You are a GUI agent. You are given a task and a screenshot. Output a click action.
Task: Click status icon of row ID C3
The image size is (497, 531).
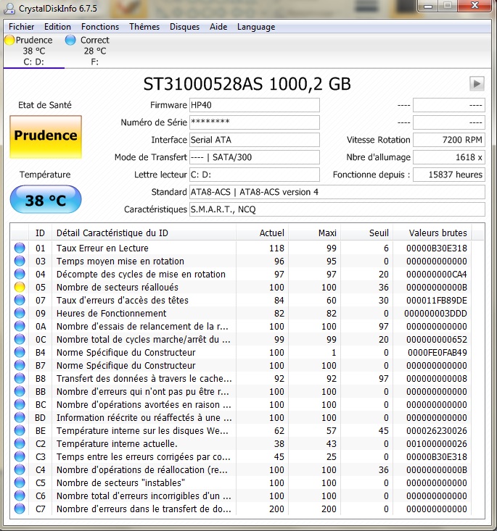(20, 456)
